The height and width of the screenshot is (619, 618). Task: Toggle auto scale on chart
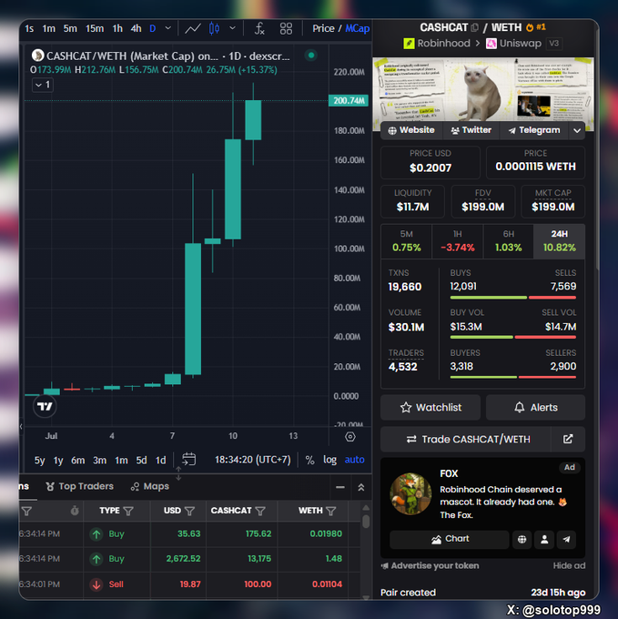(354, 460)
